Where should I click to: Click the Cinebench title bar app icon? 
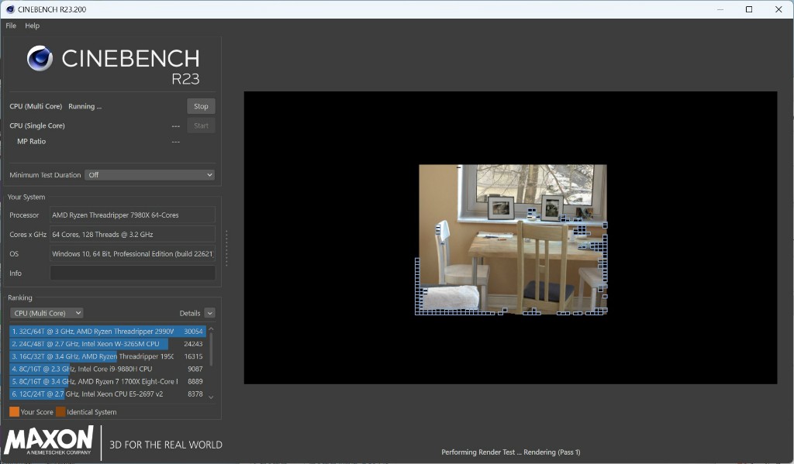coord(9,9)
